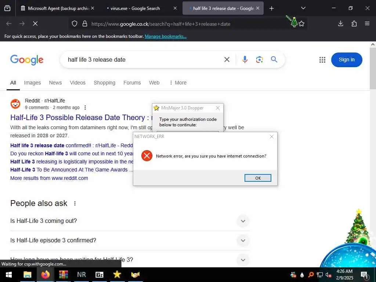Open the list all tabs dropdown

click(x=303, y=8)
